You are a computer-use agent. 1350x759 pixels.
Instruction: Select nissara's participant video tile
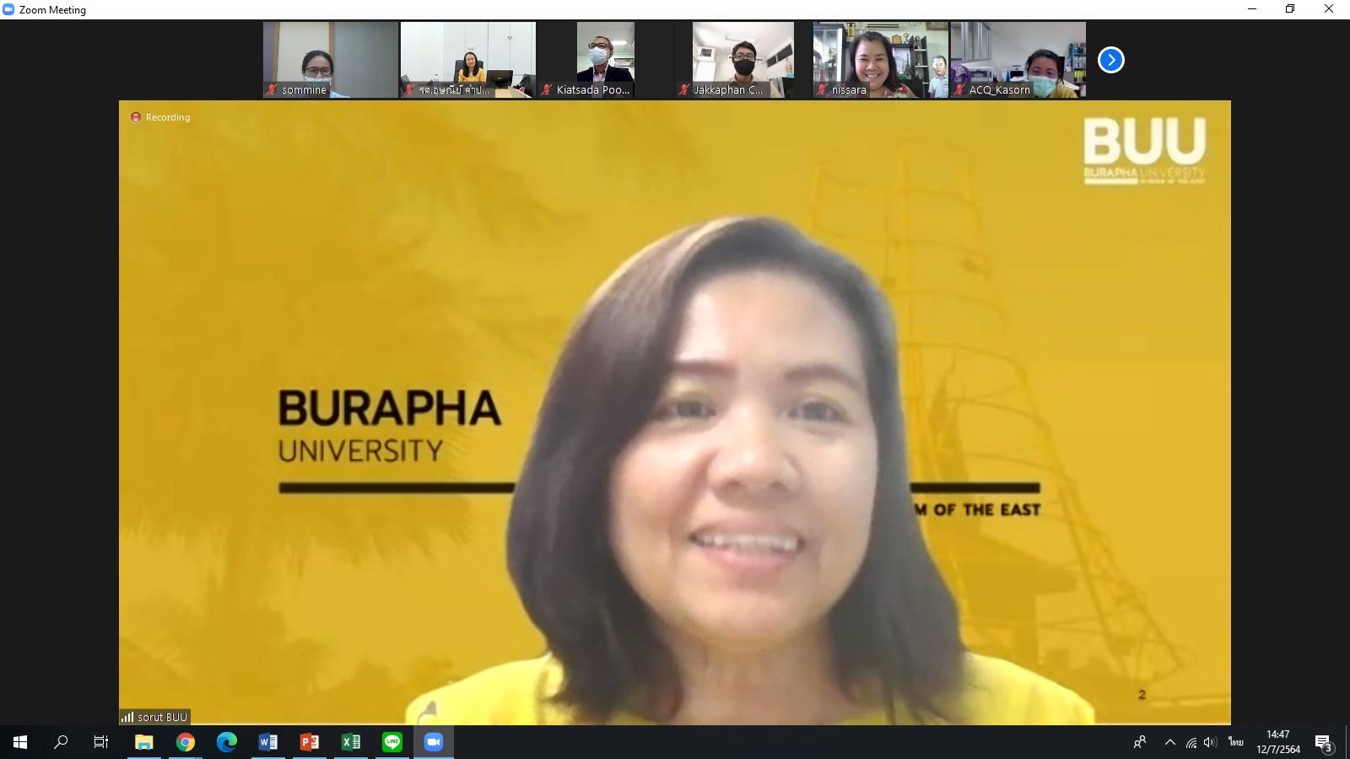[880, 59]
